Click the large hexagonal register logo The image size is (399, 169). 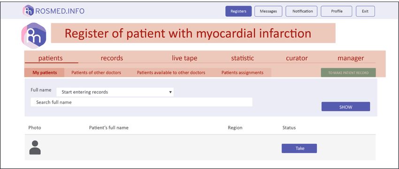34,36
